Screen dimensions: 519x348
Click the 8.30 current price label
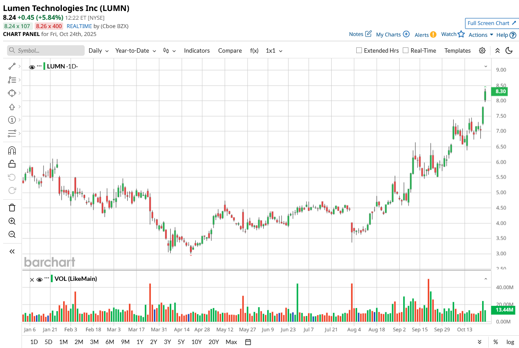[x=500, y=91]
